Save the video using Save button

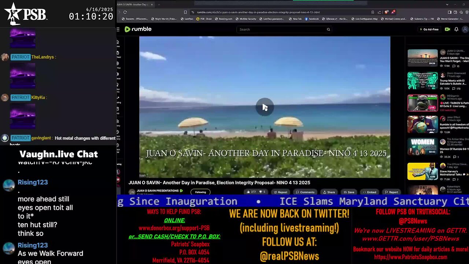pos(348,192)
